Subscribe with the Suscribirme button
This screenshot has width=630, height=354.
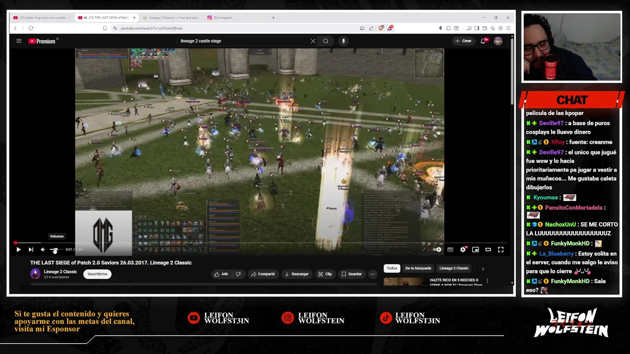click(97, 274)
